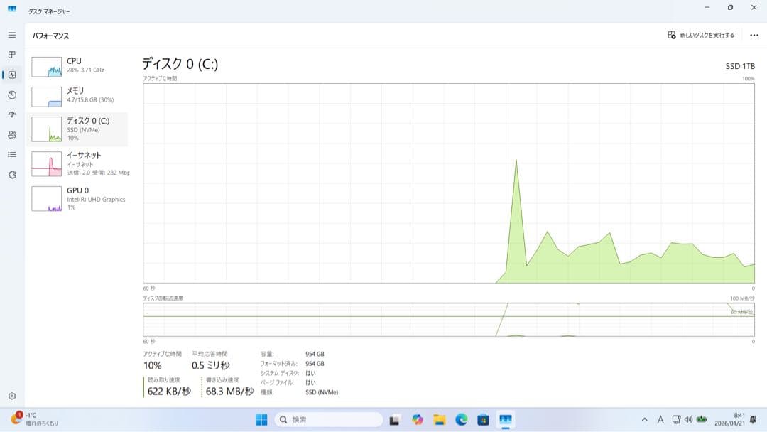Click 新しいタスクを実行する button

click(701, 35)
